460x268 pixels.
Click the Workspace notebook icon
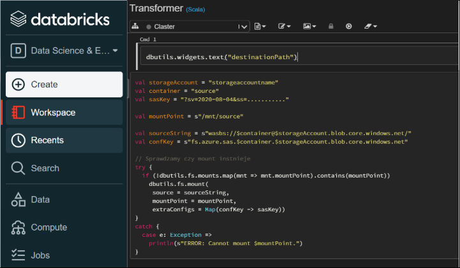click(19, 112)
